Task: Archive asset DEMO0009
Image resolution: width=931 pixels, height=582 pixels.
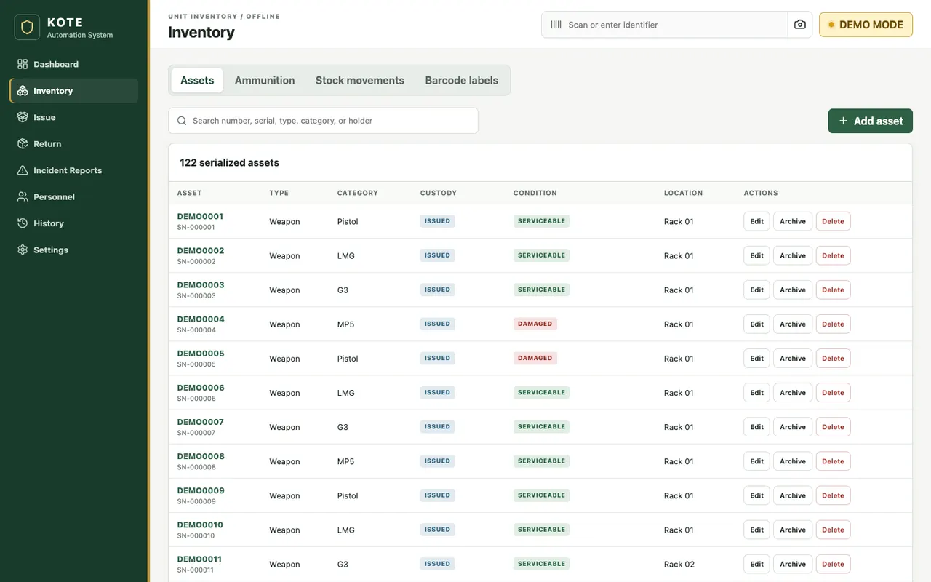Action: pyautogui.click(x=793, y=495)
